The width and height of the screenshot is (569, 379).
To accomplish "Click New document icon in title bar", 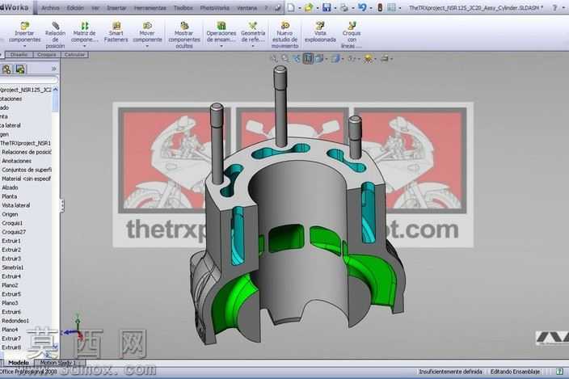I will coord(291,7).
